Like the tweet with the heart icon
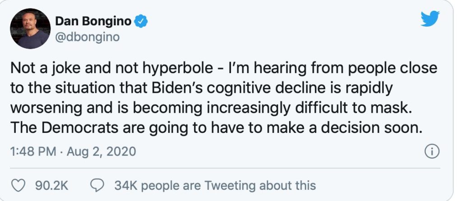 [x=18, y=185]
